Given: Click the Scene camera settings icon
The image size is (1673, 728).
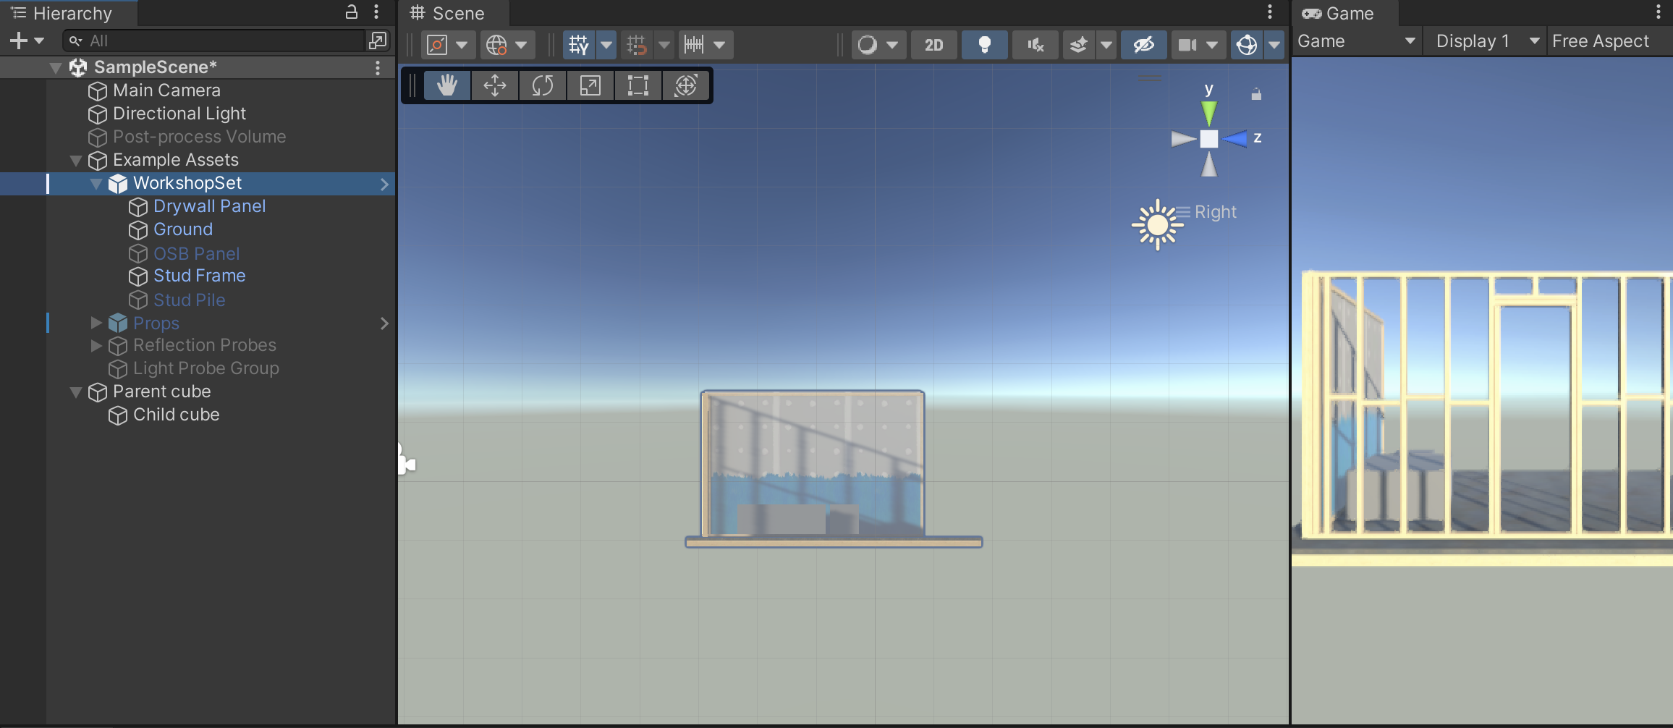Looking at the screenshot, I should point(1188,45).
